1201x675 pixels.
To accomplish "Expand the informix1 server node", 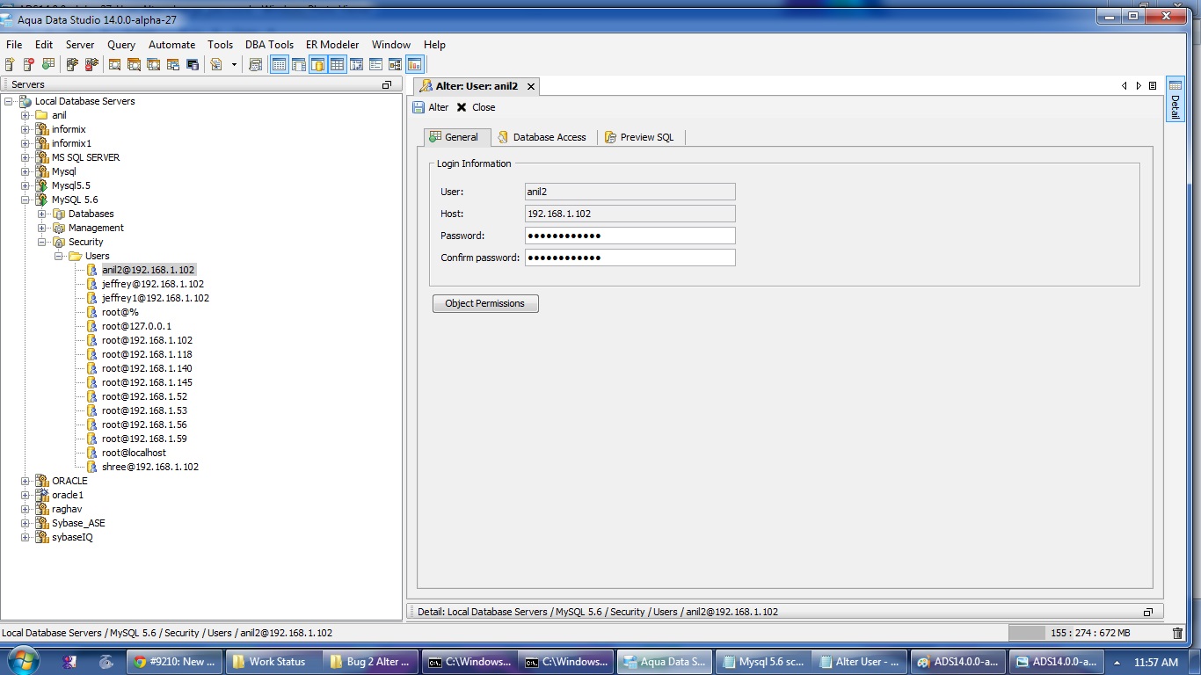I will coord(25,143).
